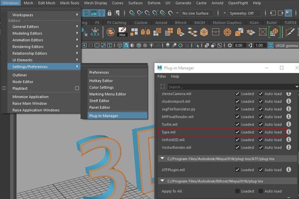This screenshot has width=299, height=199.
Task: Toggle Auto load for ATFPlugin.mll
Action: pos(261,170)
